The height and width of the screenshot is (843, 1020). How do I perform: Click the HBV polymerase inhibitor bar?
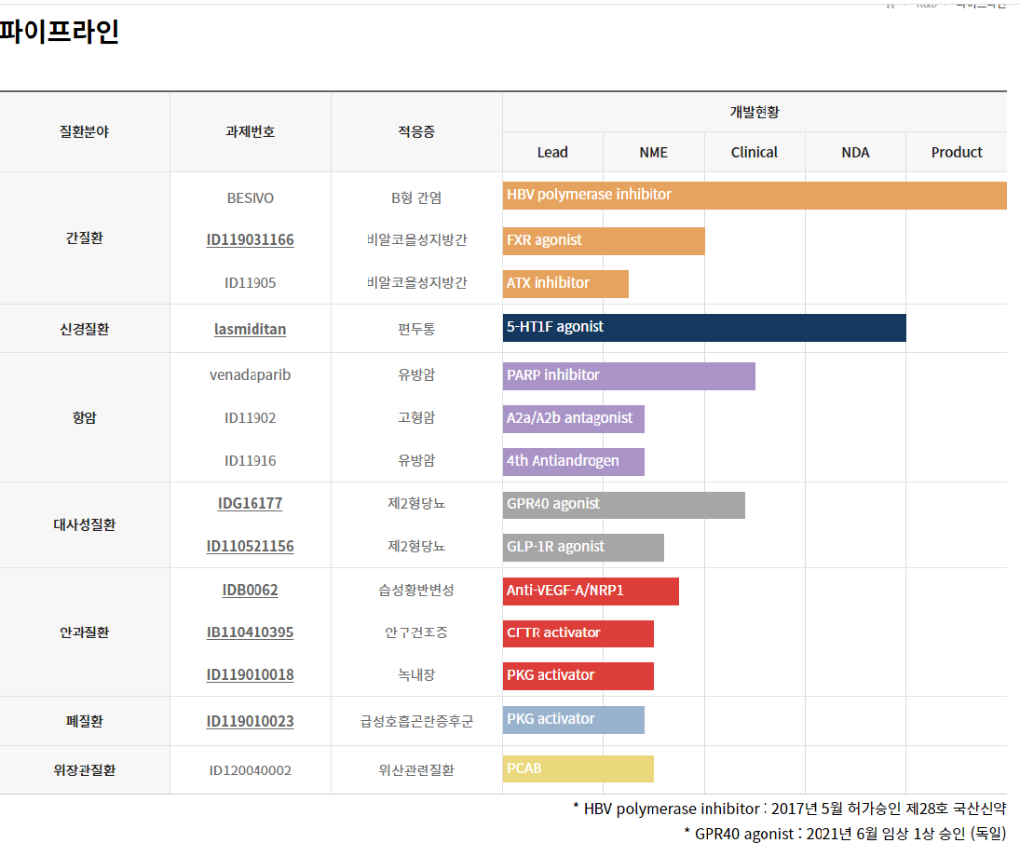tap(755, 195)
